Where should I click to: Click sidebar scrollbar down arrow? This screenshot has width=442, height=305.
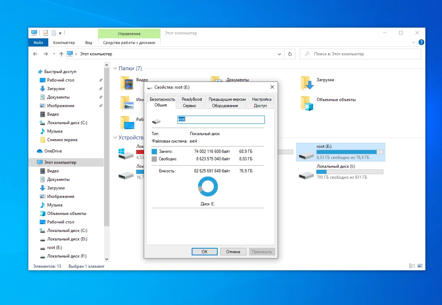[107, 259]
